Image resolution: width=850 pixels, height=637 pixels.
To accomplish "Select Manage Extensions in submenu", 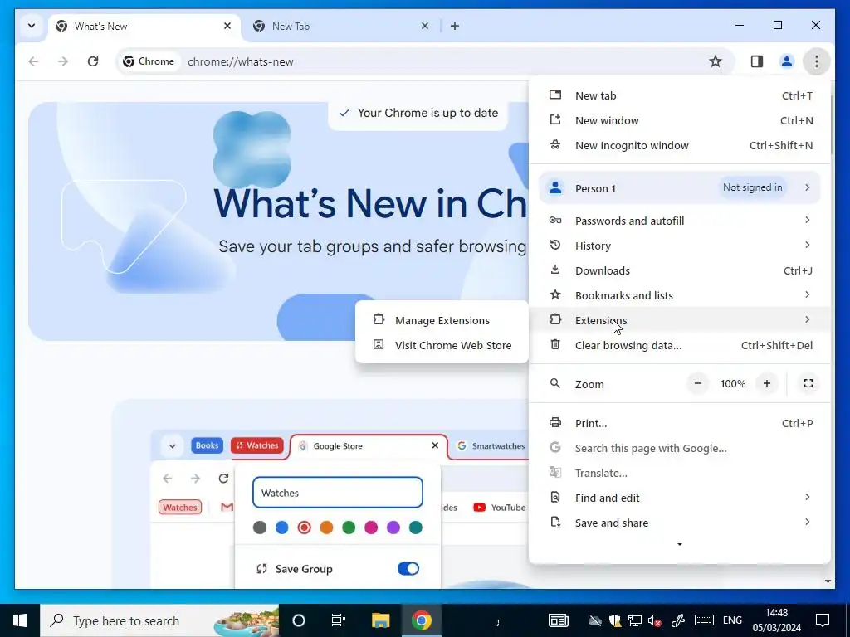I will (x=442, y=320).
